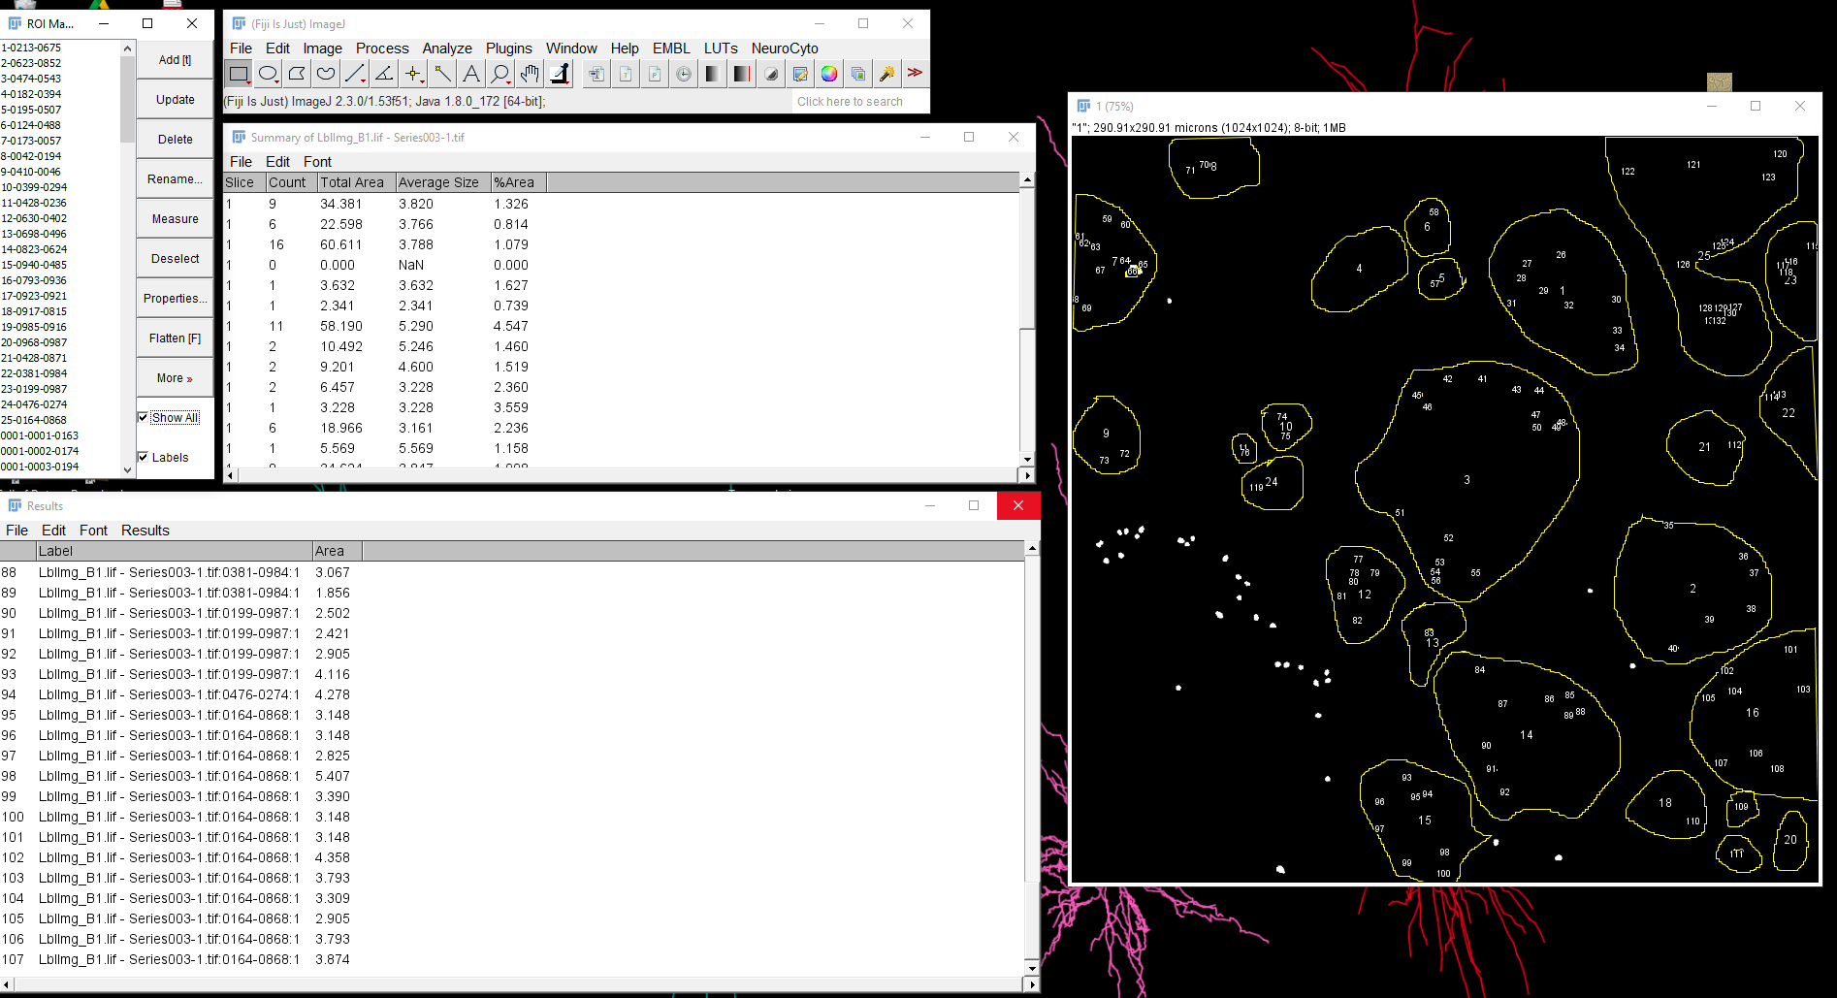Click the double-arrow to switch toolsets
This screenshot has width=1837, height=998.
[915, 73]
